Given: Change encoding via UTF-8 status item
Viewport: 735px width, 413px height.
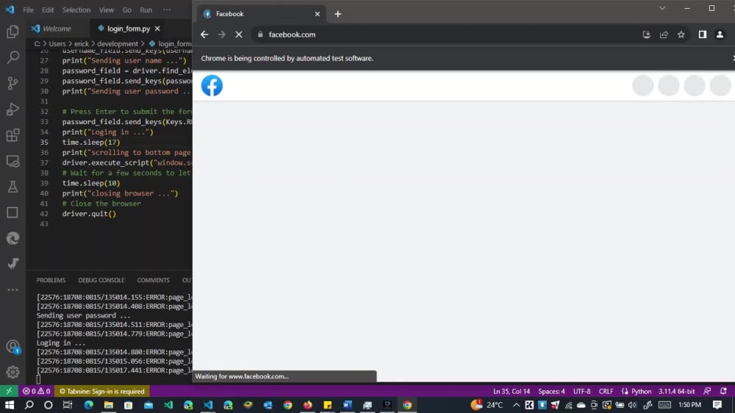Looking at the screenshot, I should 581,391.
